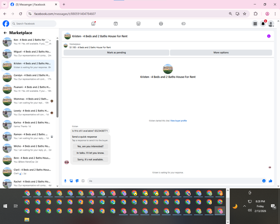Open Chrome three-dot menu

click(x=275, y=14)
